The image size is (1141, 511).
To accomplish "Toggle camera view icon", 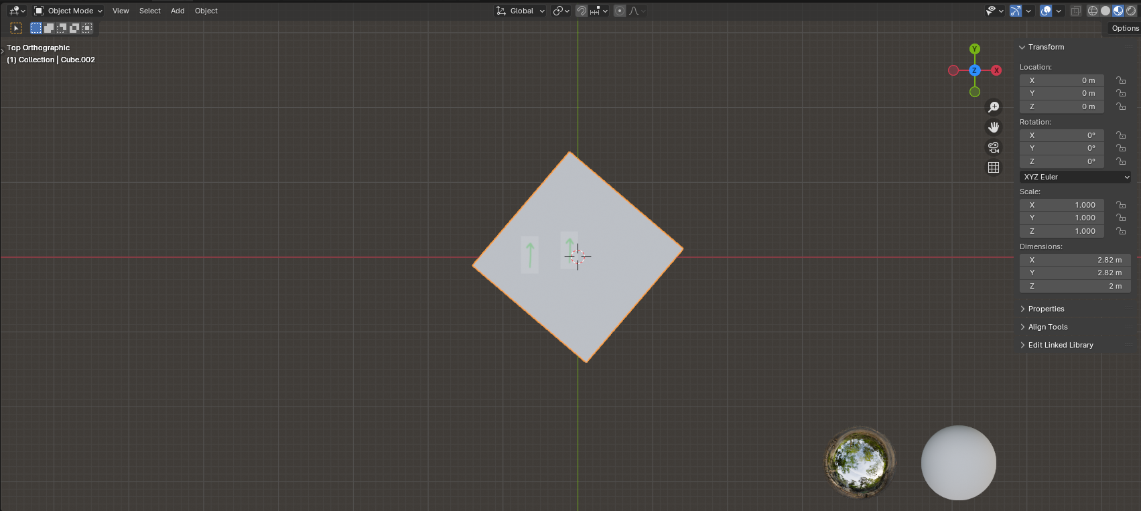I will click(994, 147).
